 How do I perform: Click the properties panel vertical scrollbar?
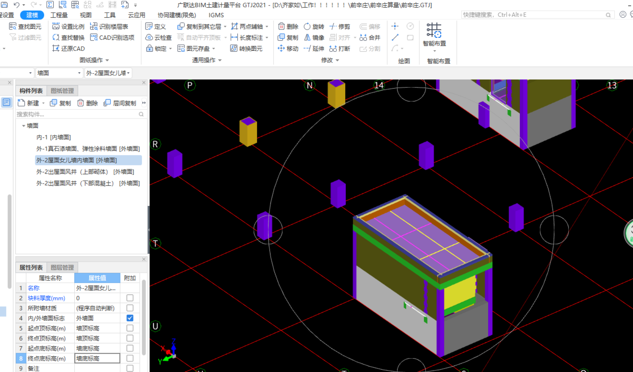point(144,317)
